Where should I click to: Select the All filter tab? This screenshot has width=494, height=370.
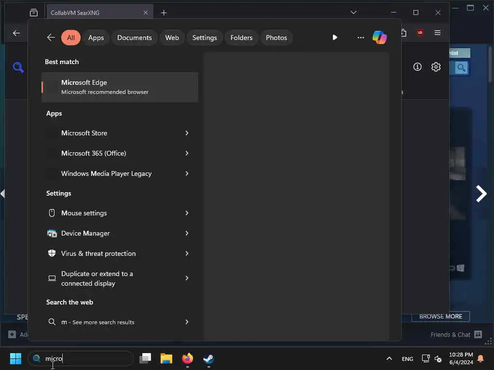tap(71, 38)
